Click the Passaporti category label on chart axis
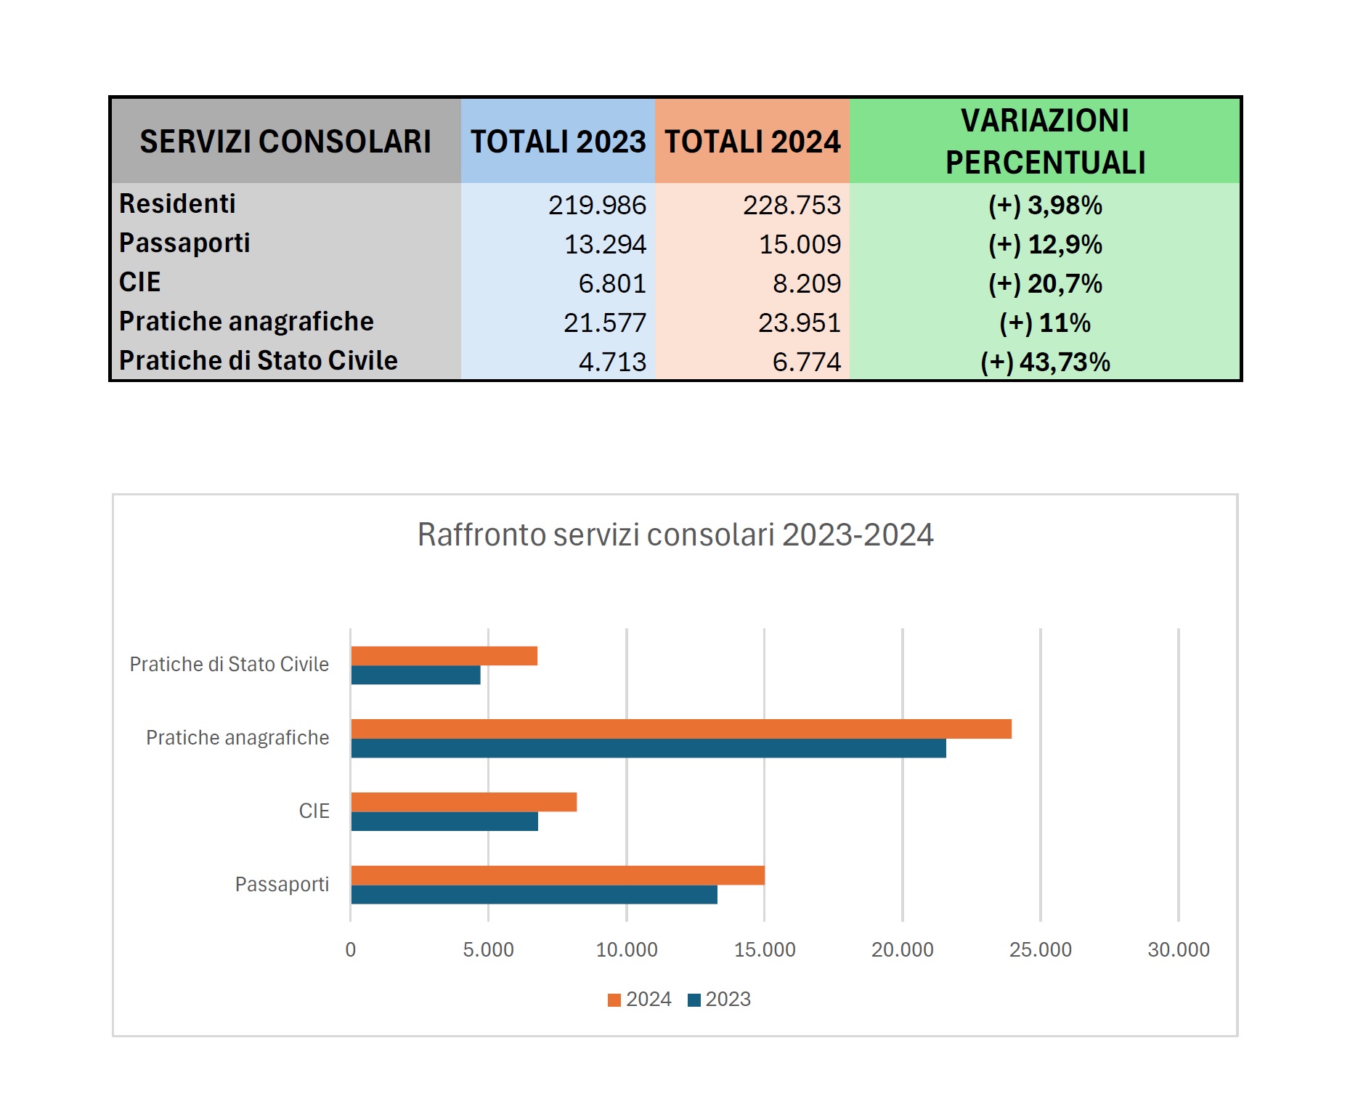 pos(282,884)
